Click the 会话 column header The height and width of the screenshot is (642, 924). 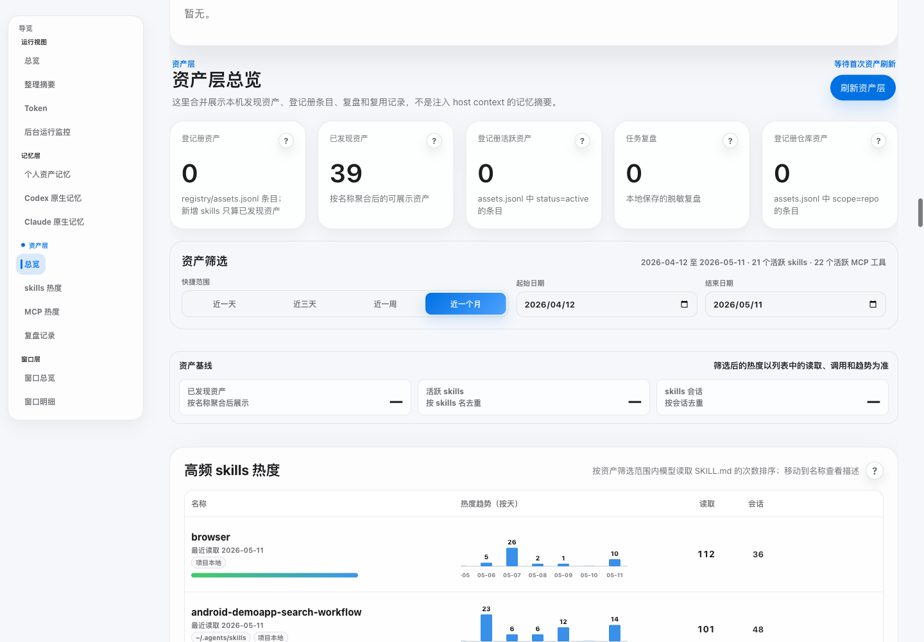pos(756,504)
